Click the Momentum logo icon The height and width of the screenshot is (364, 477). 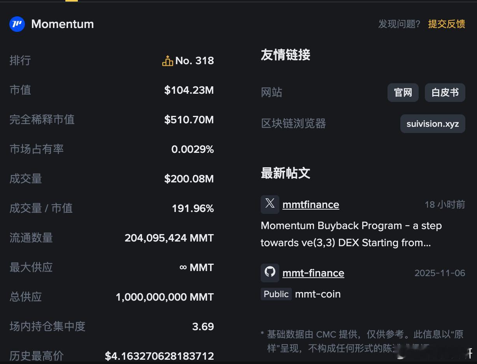tap(17, 24)
